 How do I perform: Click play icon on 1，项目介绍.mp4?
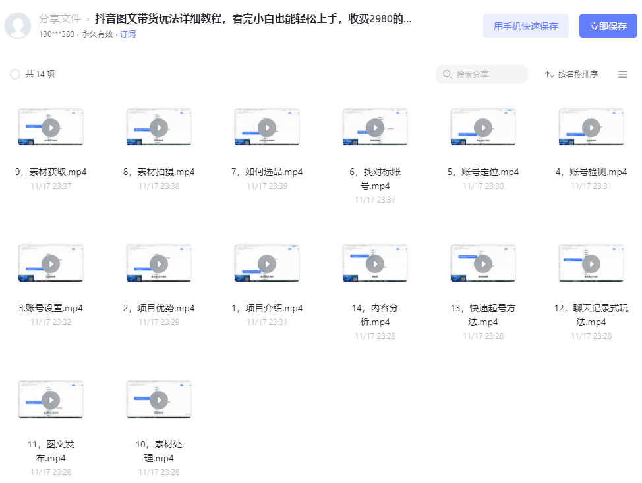(267, 264)
